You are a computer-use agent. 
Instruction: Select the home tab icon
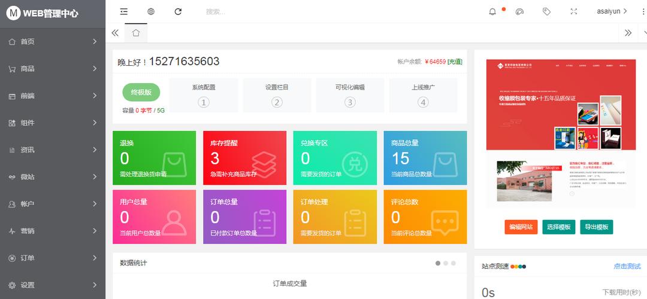tap(136, 33)
